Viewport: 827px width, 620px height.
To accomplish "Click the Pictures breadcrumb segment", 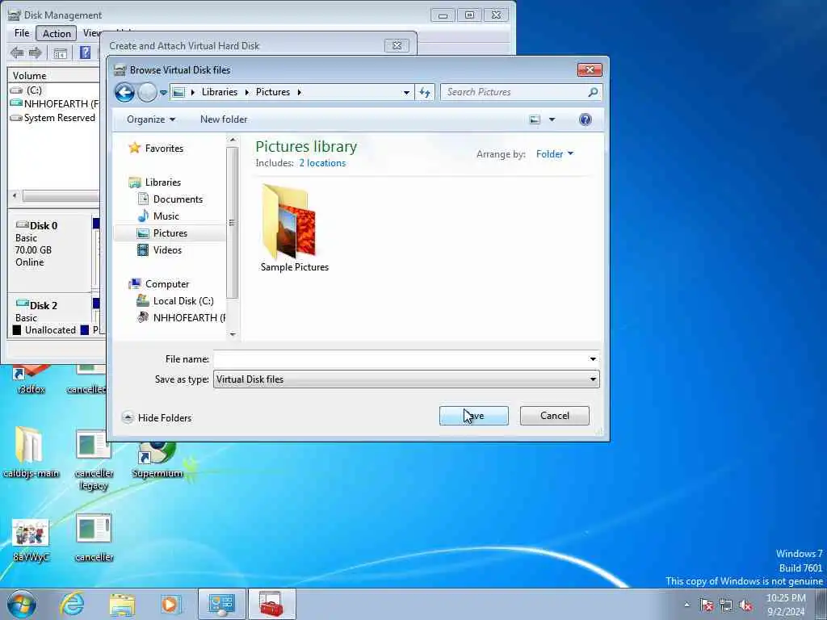I will pos(273,92).
